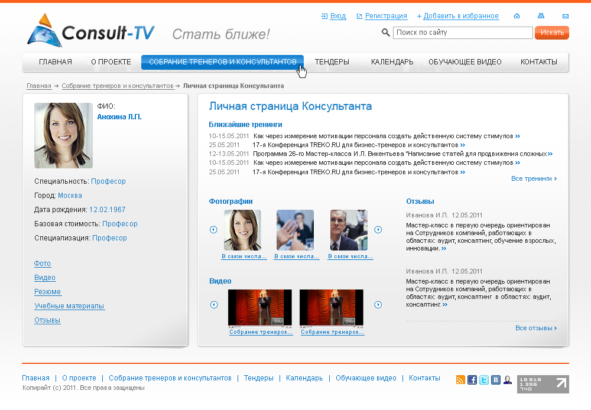Open the О ПРОЕКТЕ menu item

(x=111, y=62)
